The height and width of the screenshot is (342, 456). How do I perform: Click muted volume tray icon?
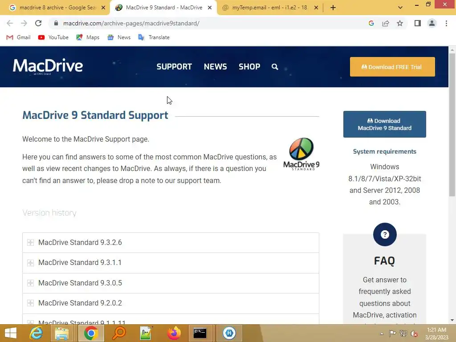click(414, 334)
